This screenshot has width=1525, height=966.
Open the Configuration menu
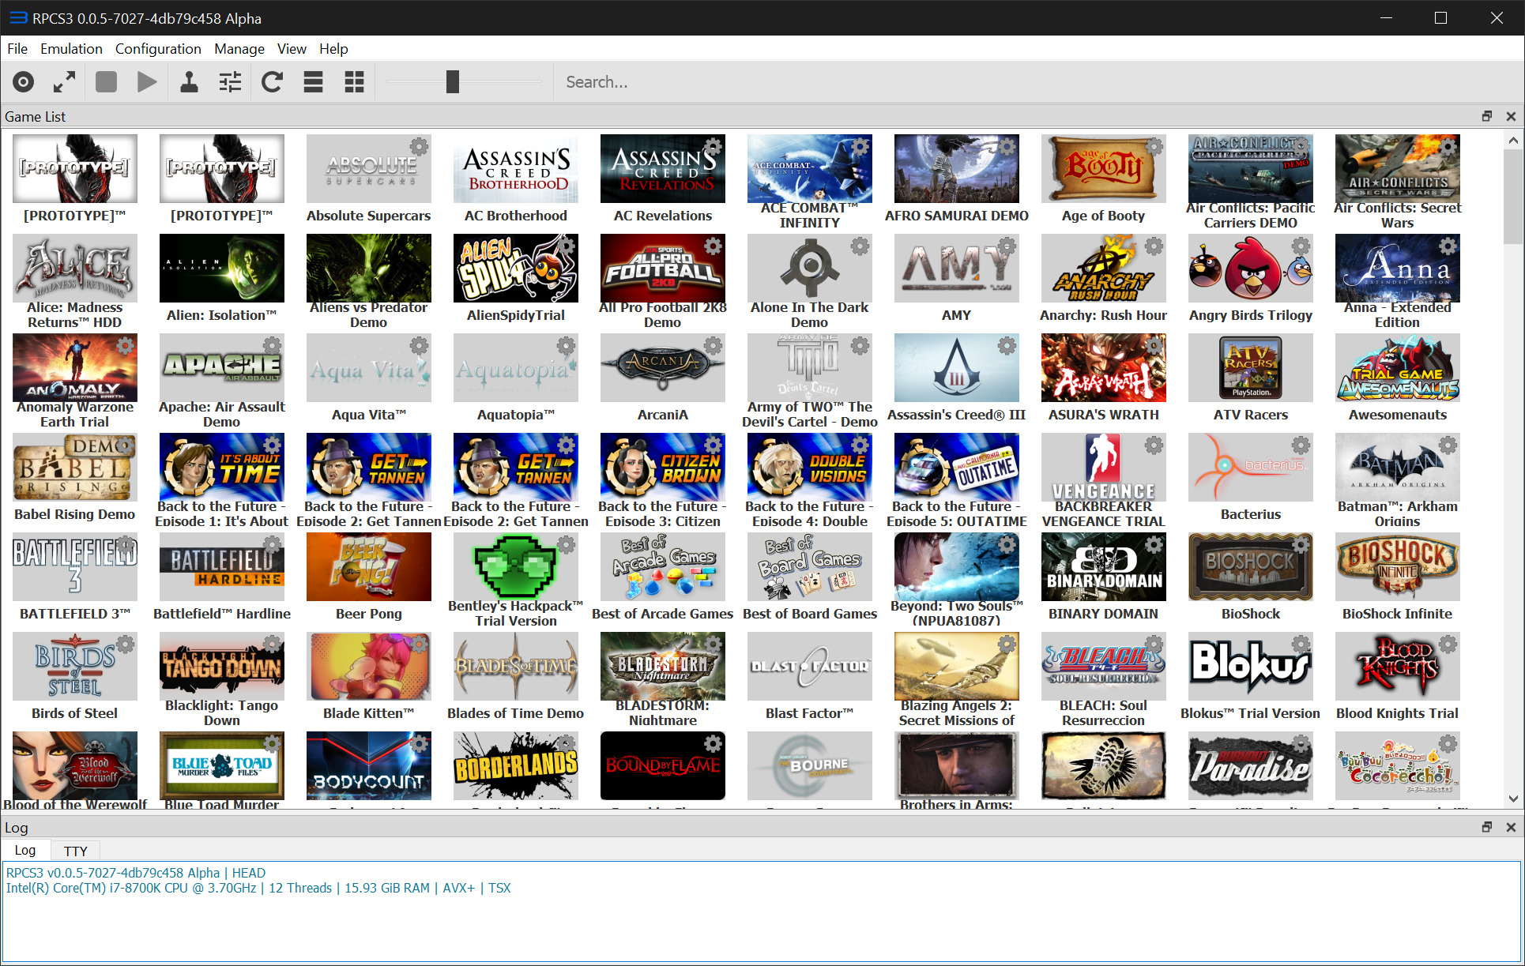coord(158,49)
